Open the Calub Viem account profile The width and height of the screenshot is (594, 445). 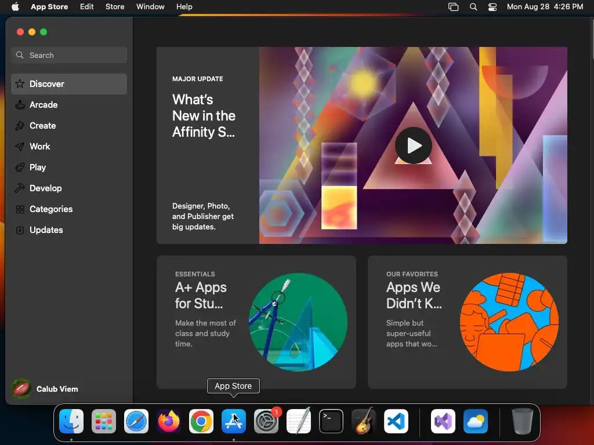point(45,389)
